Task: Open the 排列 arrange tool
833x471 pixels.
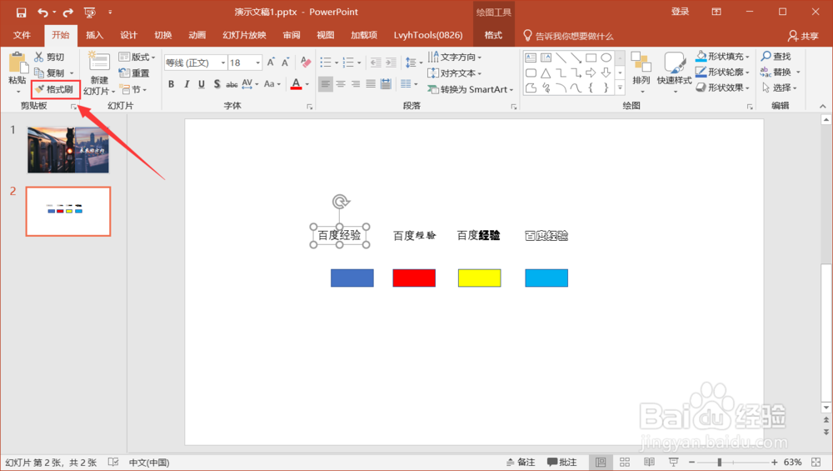Action: 641,73
